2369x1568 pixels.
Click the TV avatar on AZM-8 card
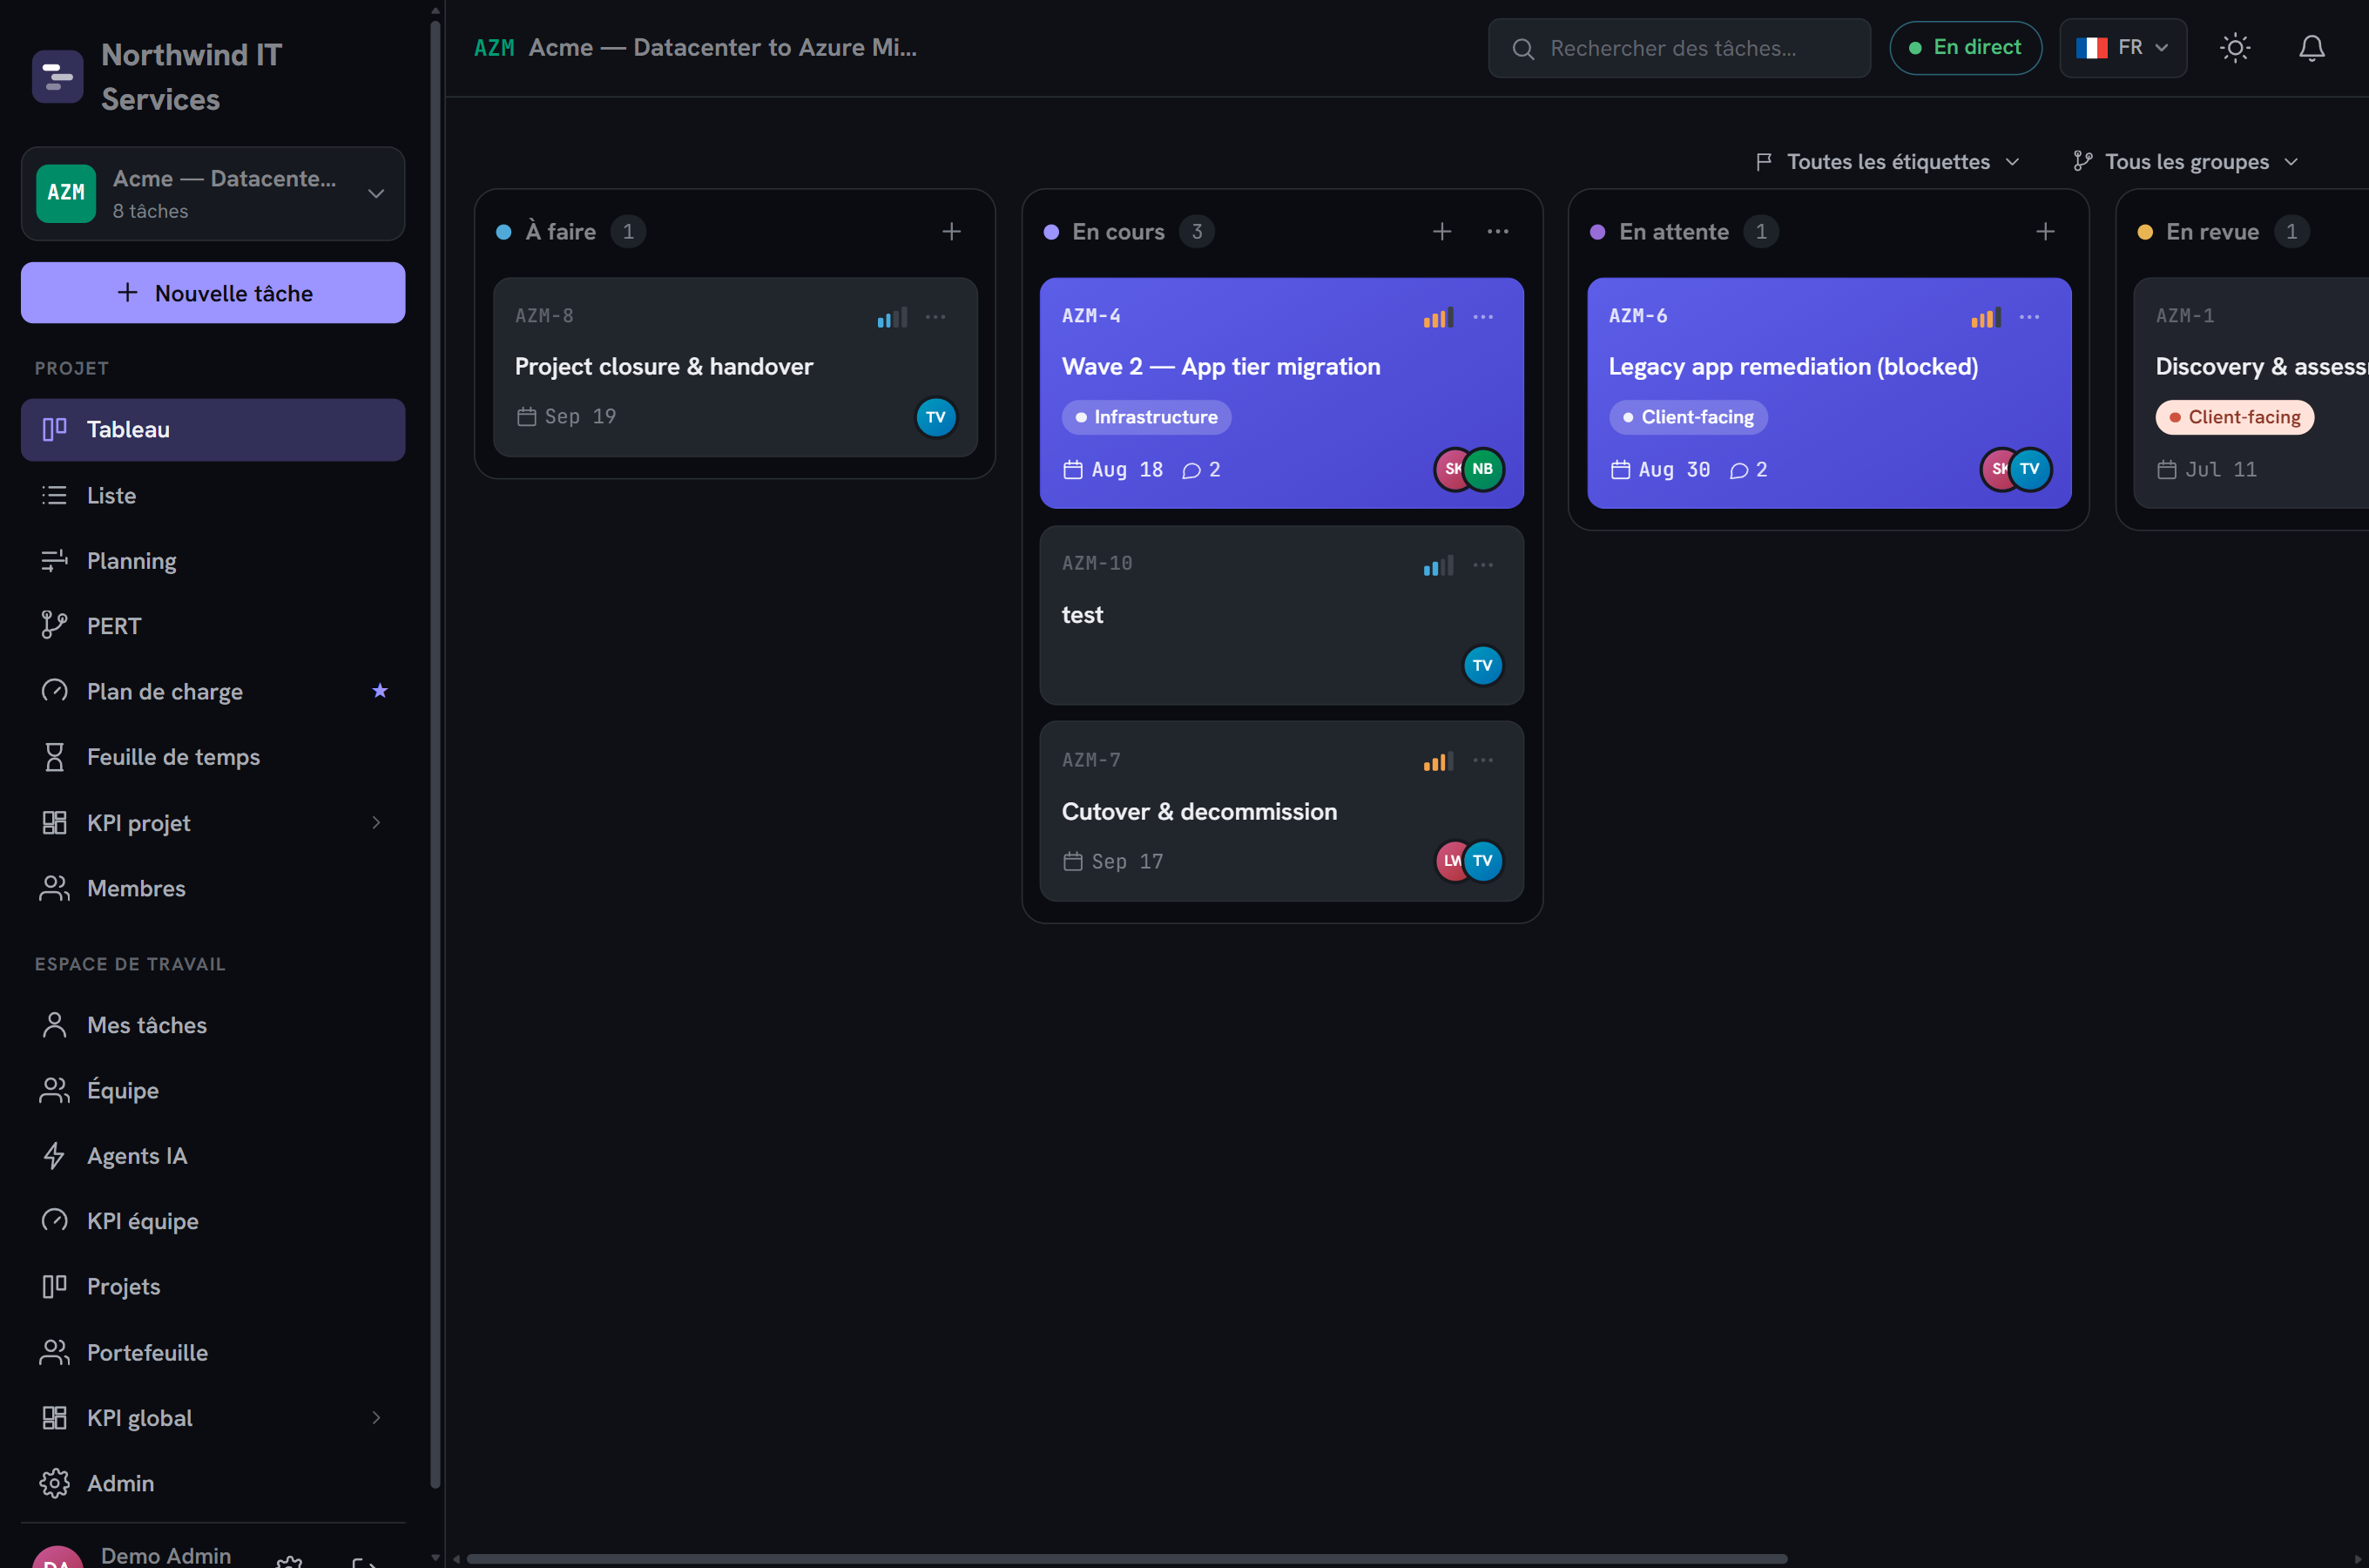pos(935,418)
